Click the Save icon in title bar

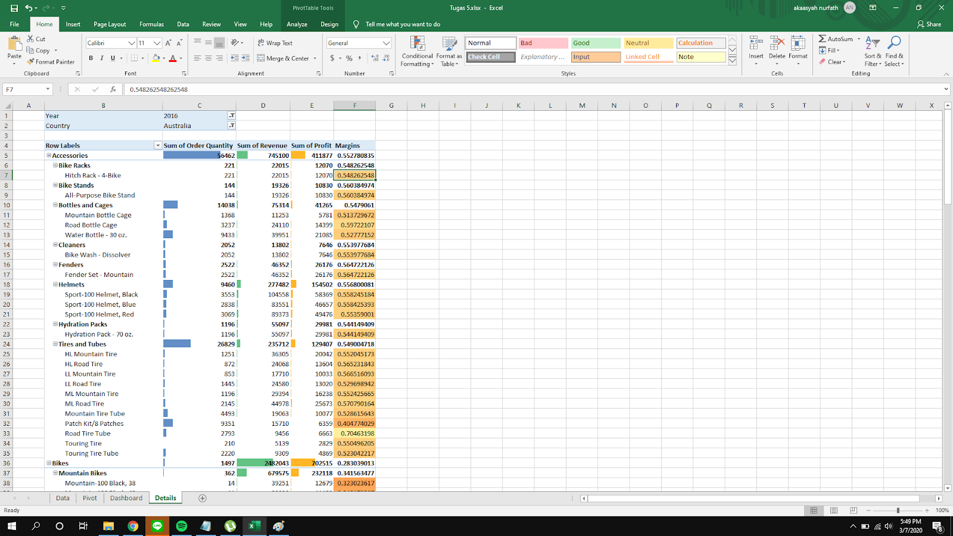pyautogui.click(x=14, y=8)
